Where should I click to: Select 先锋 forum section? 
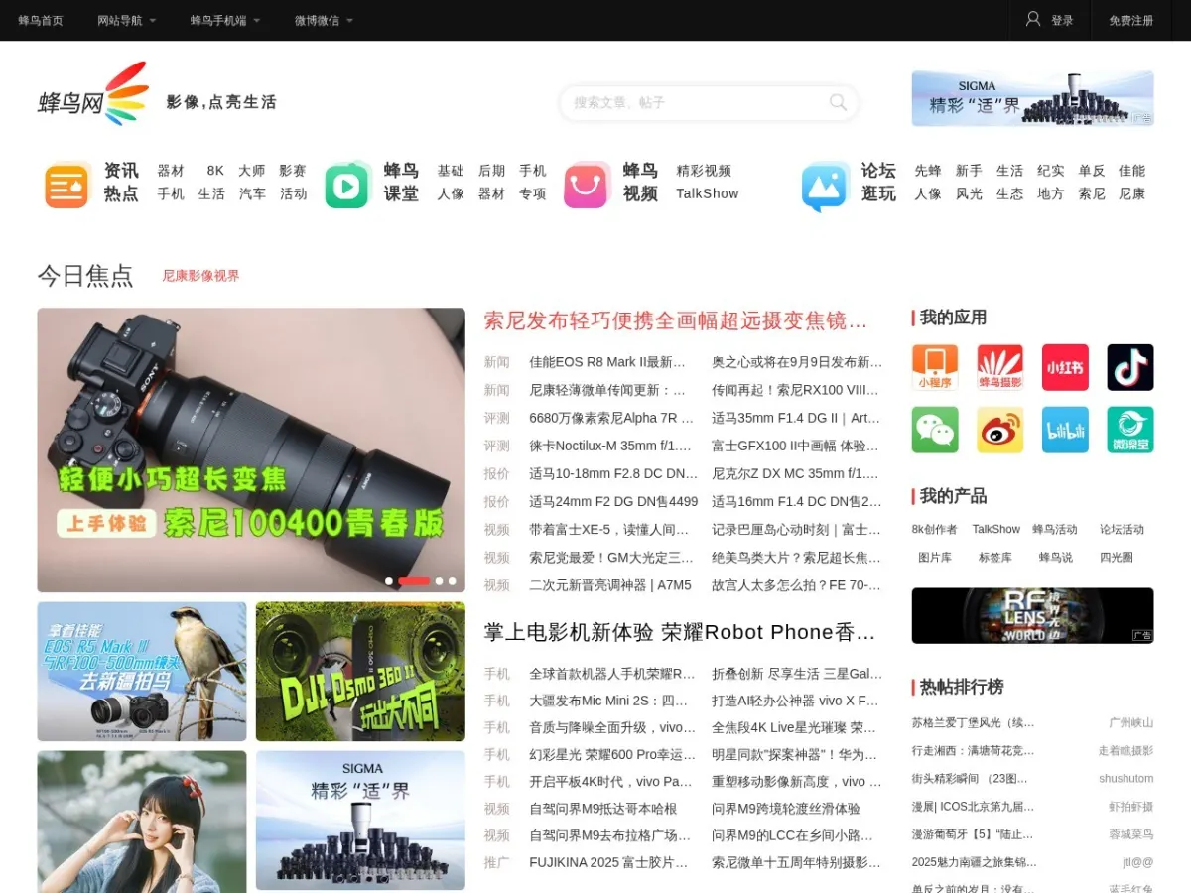point(928,171)
